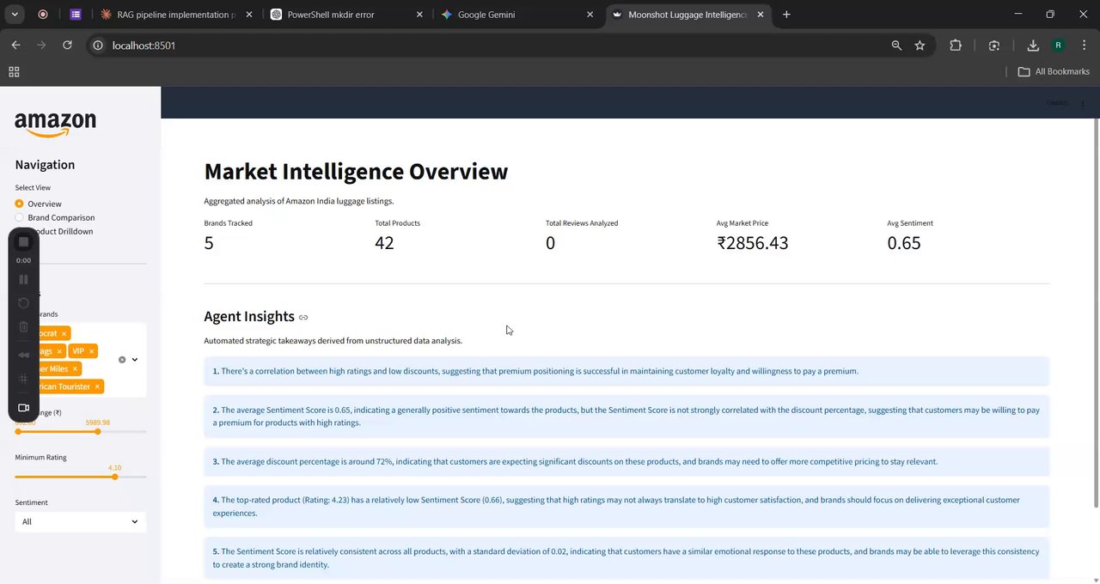
Task: Open the tab search dropdown arrow
Action: coord(15,15)
